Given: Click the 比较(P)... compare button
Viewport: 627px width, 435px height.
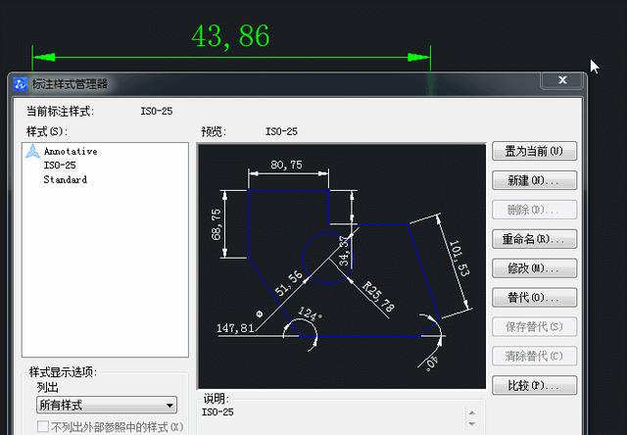Looking at the screenshot, I should (534, 385).
